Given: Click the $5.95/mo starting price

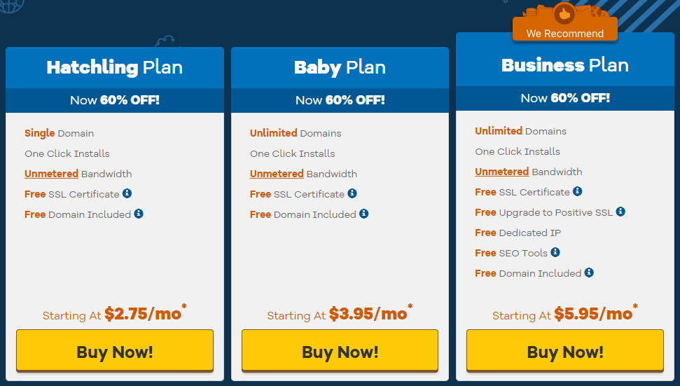Looking at the screenshot, I should (x=593, y=314).
